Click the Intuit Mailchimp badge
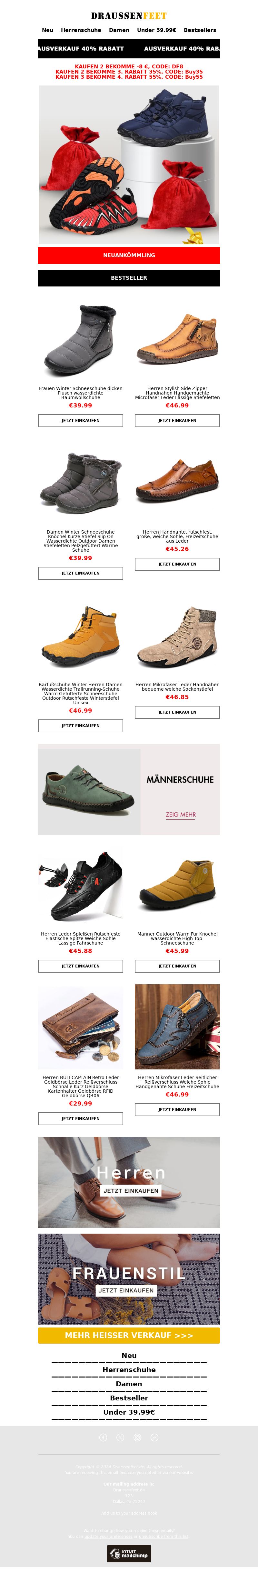Image resolution: width=258 pixels, height=1573 pixels. (x=129, y=1553)
